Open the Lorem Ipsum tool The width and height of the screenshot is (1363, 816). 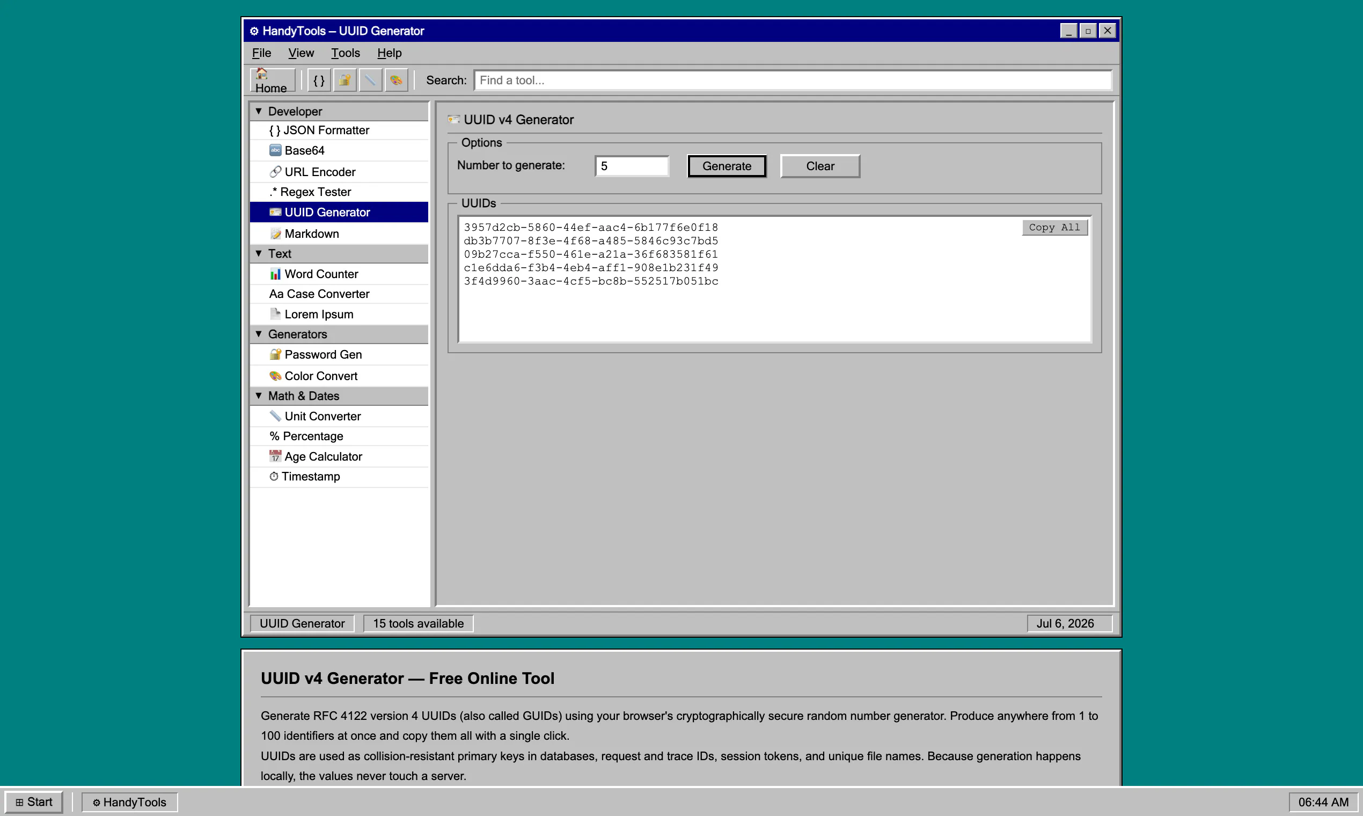[x=339, y=315]
